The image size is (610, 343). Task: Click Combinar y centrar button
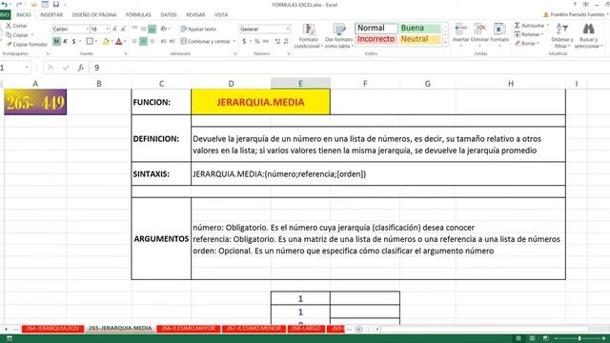click(x=206, y=41)
